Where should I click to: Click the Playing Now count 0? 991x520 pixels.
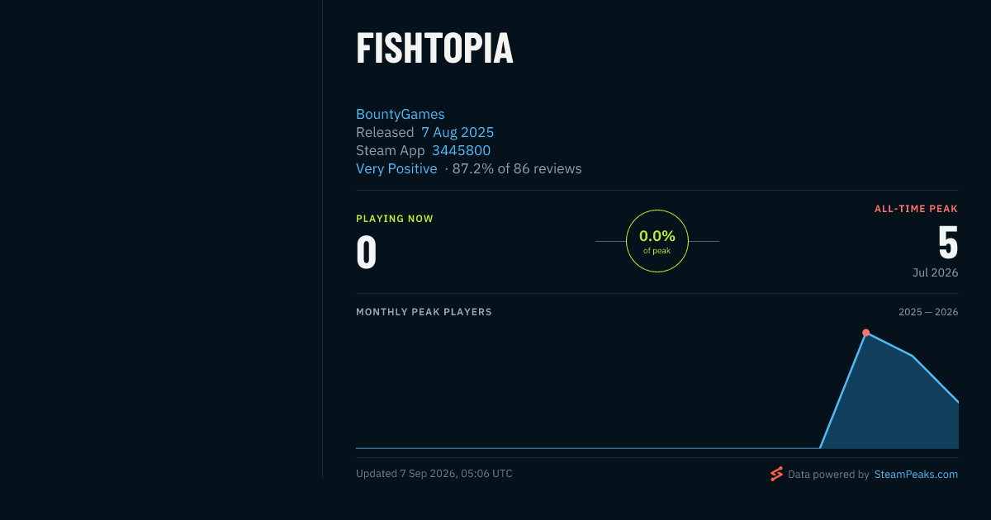(x=366, y=253)
